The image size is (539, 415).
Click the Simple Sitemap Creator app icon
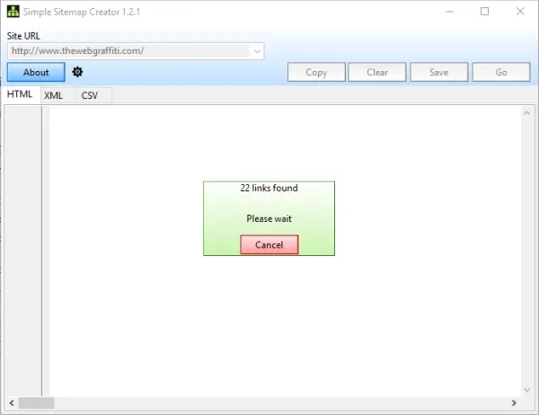[13, 12]
